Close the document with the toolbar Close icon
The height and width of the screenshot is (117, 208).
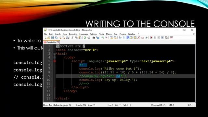pos(60,38)
